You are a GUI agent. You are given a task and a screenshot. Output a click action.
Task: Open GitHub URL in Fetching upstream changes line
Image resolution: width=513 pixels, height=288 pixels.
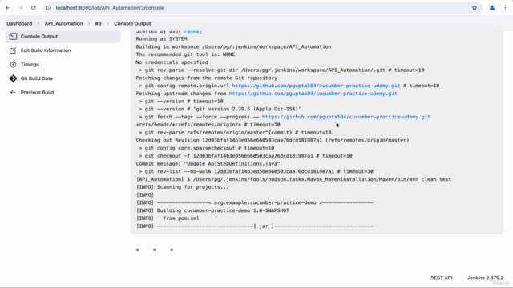tap(313, 94)
